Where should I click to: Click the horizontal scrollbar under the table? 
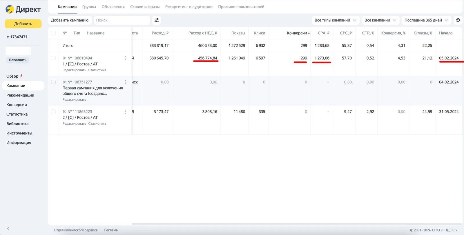coord(296,224)
